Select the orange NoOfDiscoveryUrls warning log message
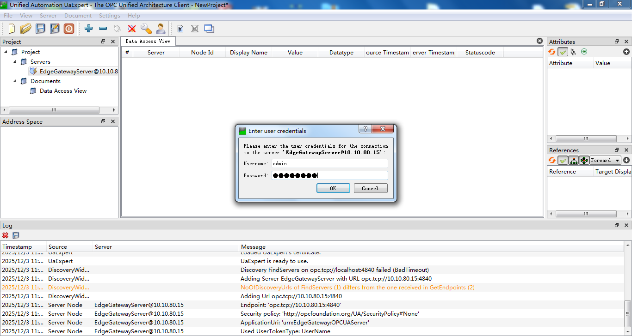Viewport: 632px width, 336px height. tap(358, 288)
